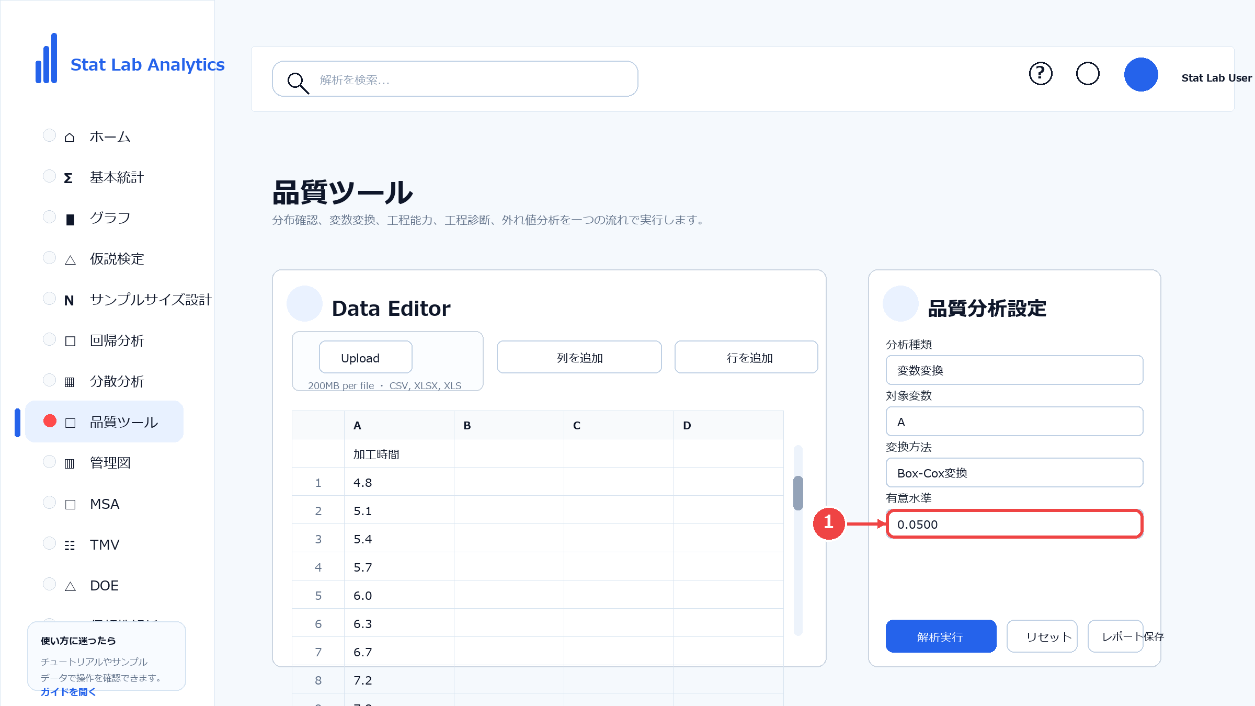The width and height of the screenshot is (1255, 706).
Task: Select the radio dot for 回帰分析
Action: coord(49,339)
